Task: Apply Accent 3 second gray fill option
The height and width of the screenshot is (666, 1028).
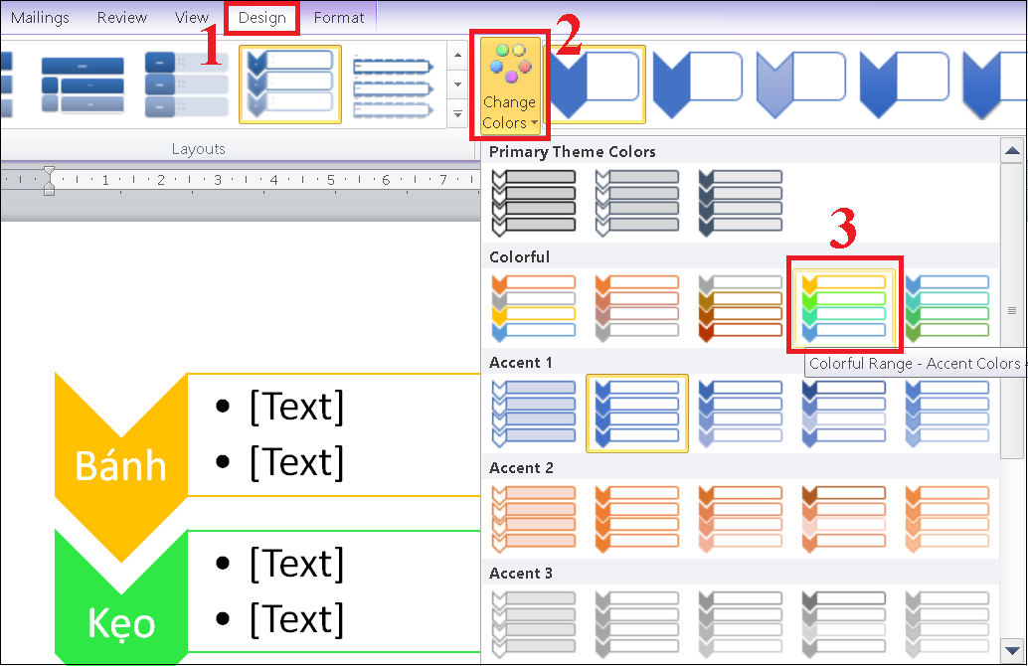Action: (x=637, y=624)
